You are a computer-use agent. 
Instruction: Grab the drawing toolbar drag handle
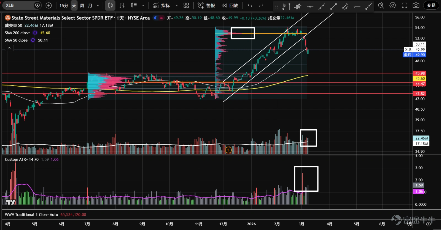(x=277, y=6)
